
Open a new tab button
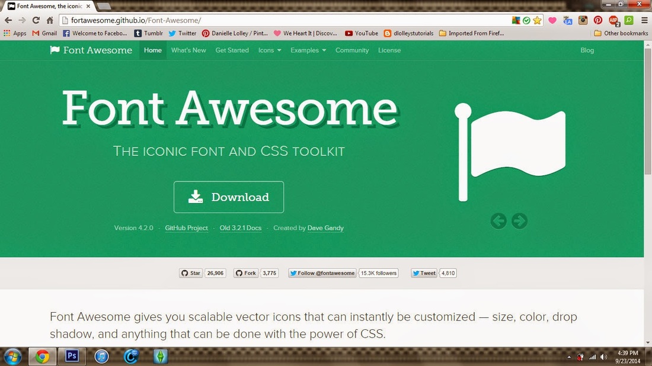point(104,7)
